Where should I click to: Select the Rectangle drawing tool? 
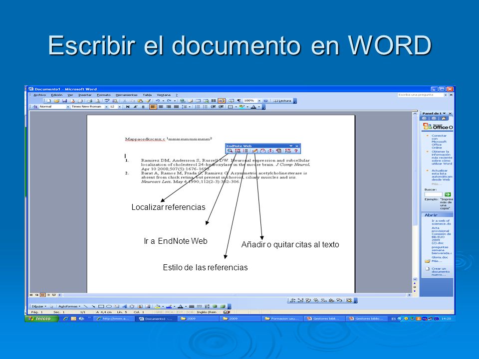click(101, 306)
